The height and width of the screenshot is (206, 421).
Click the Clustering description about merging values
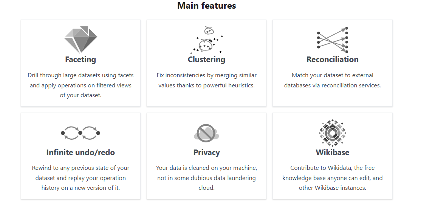206,80
